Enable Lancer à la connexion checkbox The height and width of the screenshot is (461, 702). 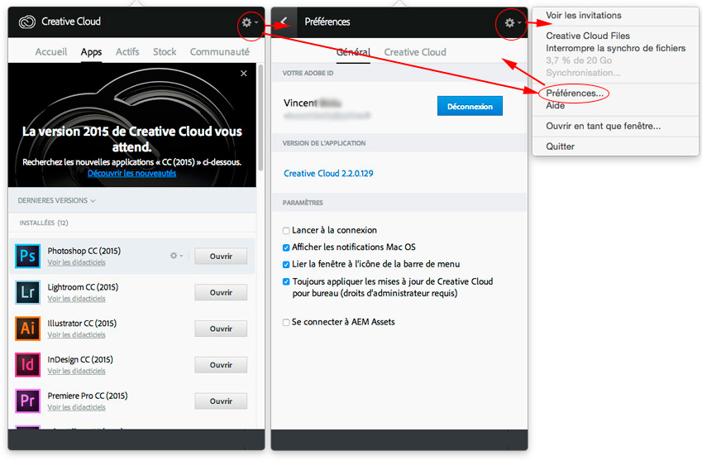tap(286, 231)
